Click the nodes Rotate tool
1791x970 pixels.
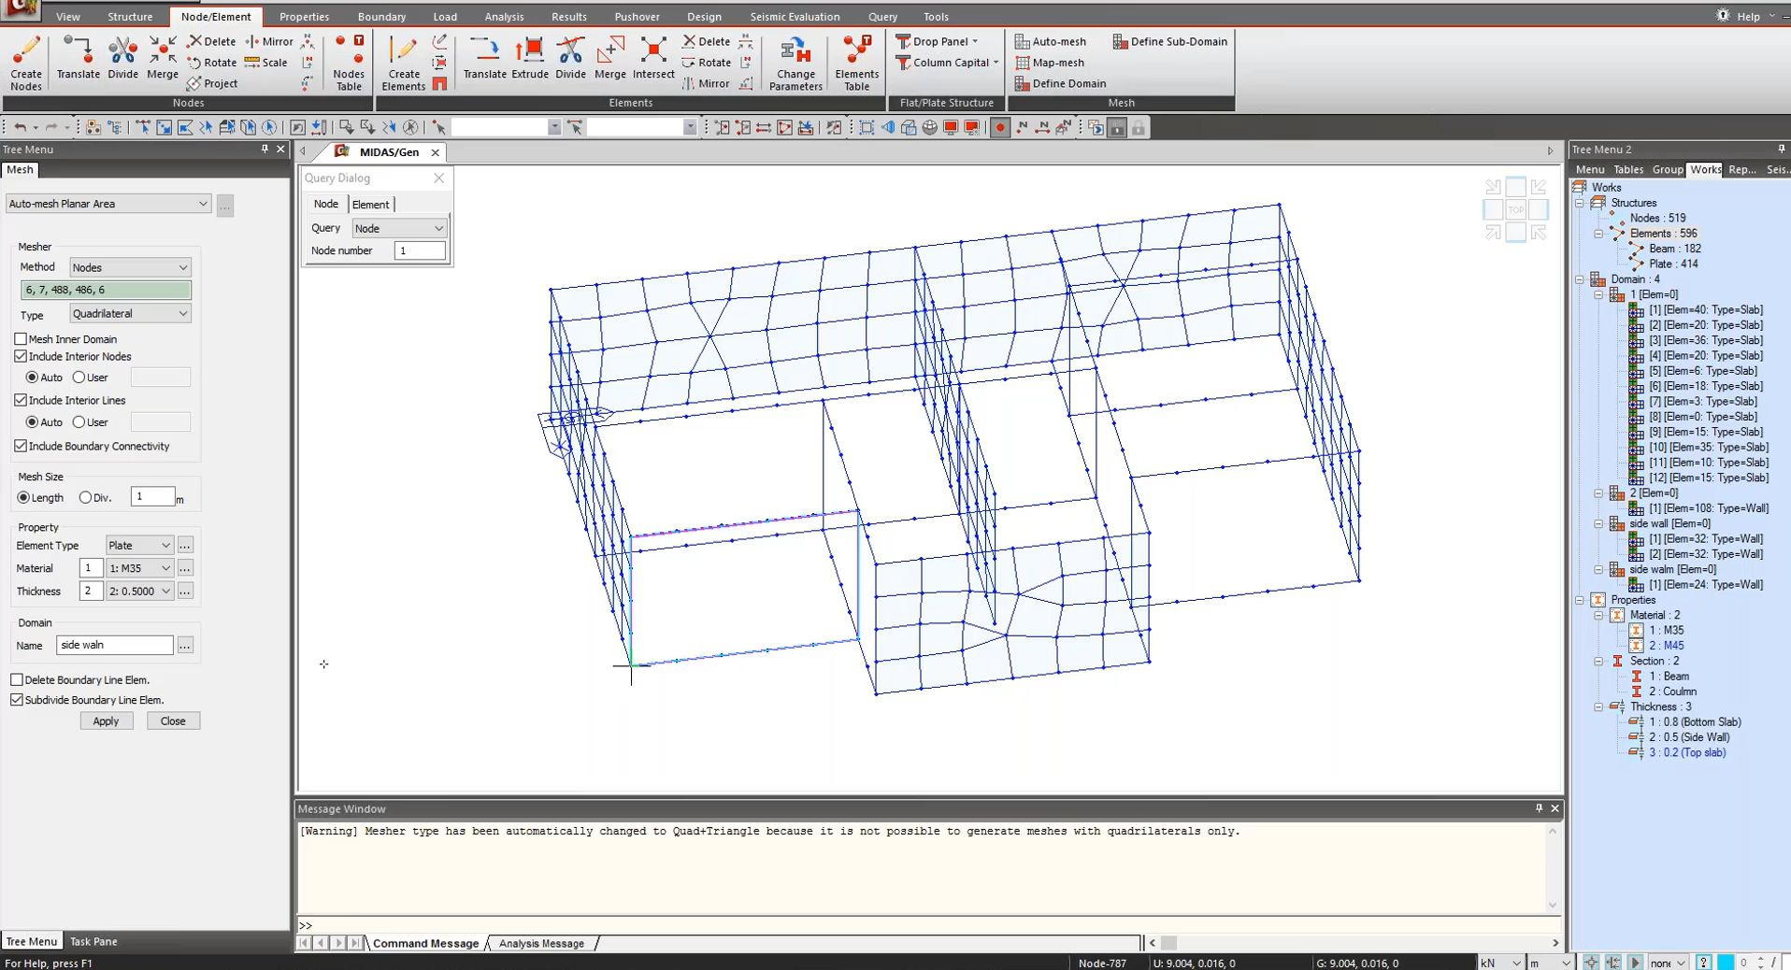212,63
